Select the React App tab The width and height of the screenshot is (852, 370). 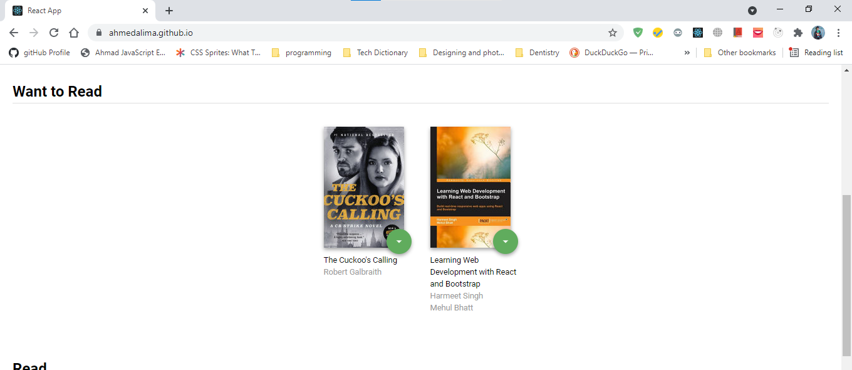click(80, 11)
